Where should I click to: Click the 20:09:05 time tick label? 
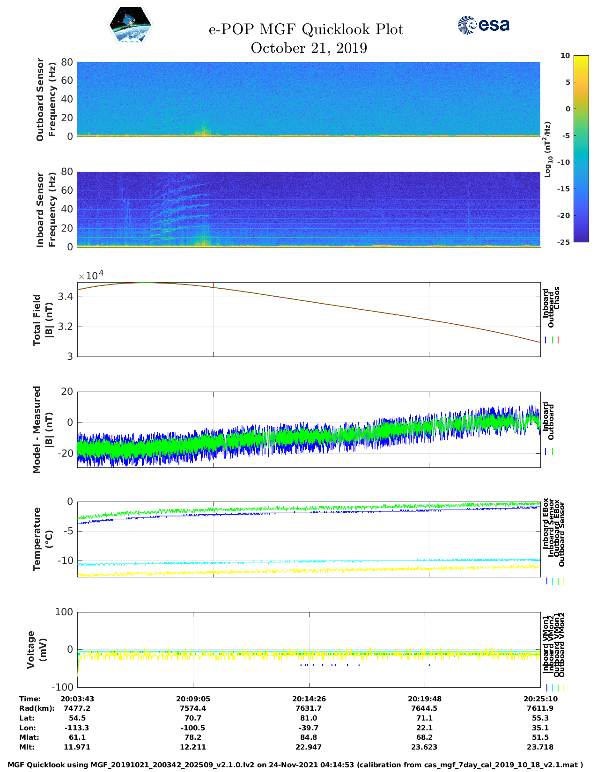click(x=193, y=699)
